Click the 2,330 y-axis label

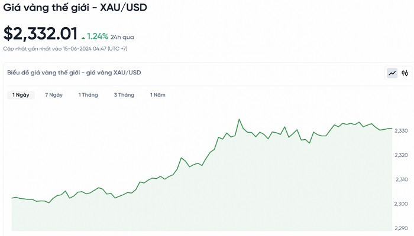pyautogui.click(x=401, y=130)
